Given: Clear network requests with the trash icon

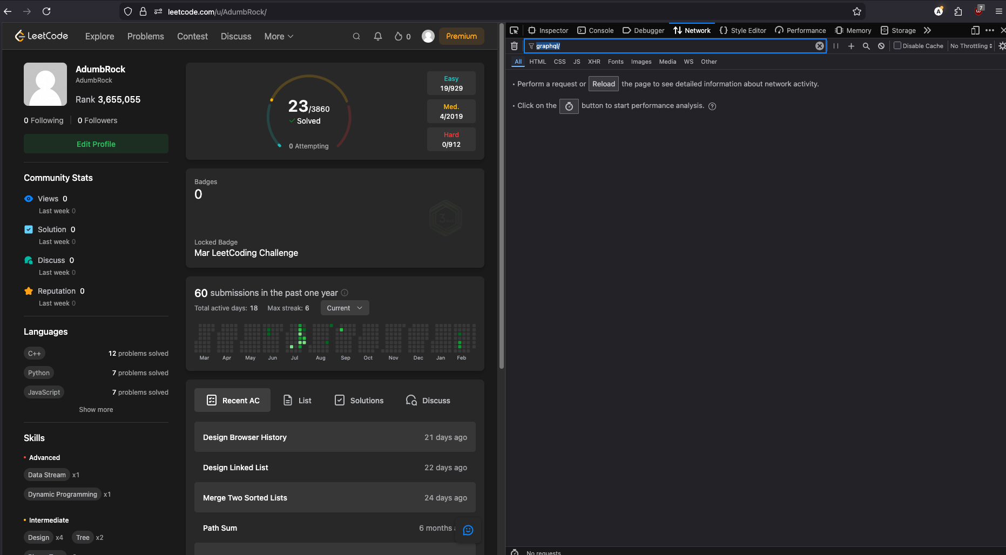Looking at the screenshot, I should (514, 46).
